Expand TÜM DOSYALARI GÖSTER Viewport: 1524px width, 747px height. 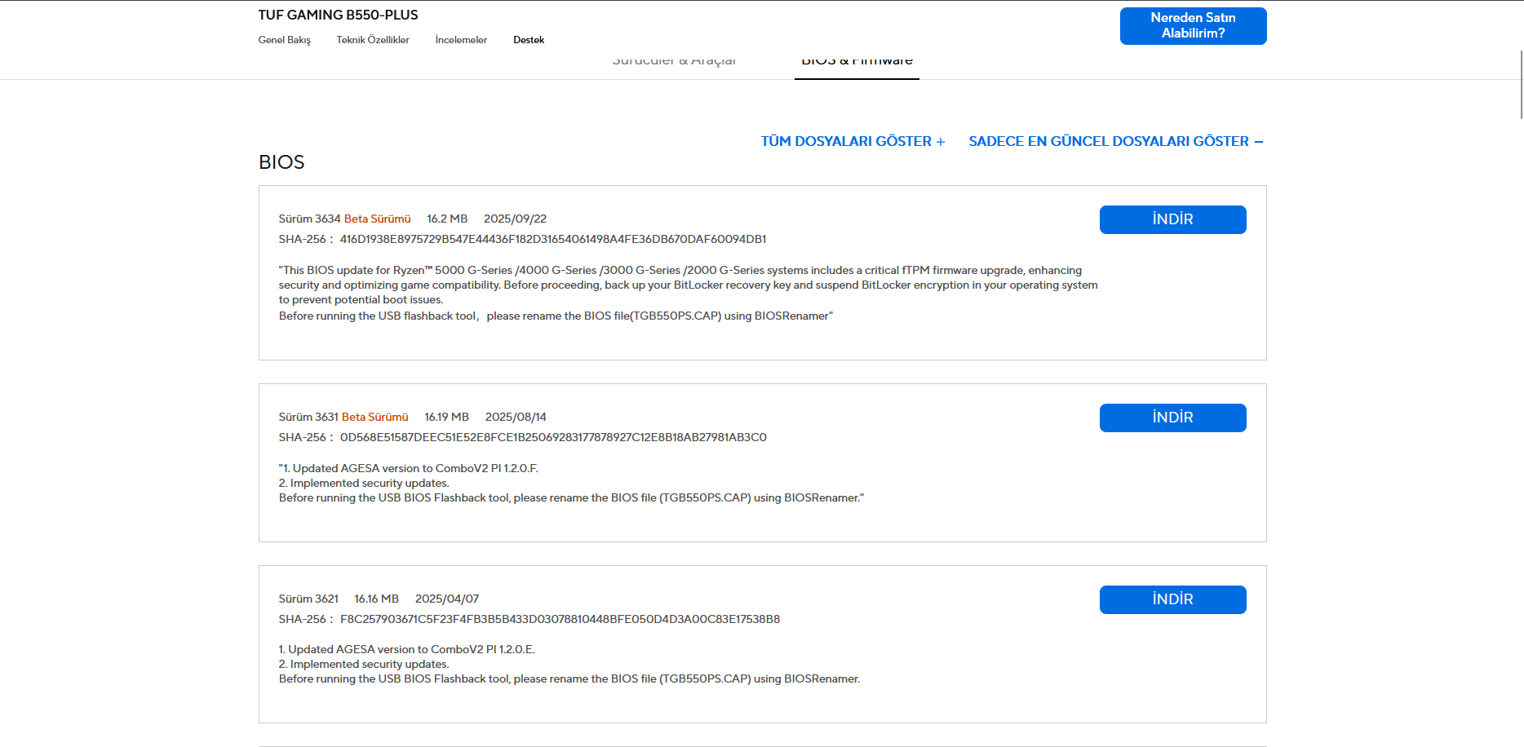pyautogui.click(x=853, y=141)
